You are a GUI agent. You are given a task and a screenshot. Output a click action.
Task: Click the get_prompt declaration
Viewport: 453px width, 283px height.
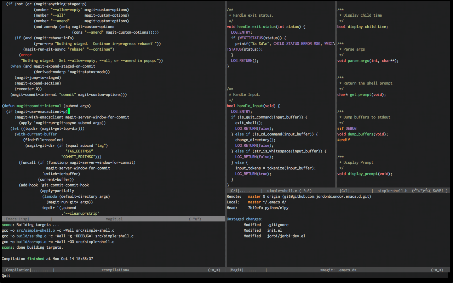[362, 94]
